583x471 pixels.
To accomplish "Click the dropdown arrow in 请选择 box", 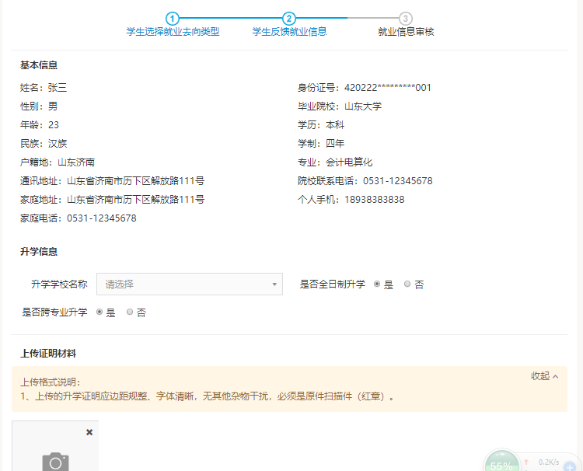I will [274, 284].
